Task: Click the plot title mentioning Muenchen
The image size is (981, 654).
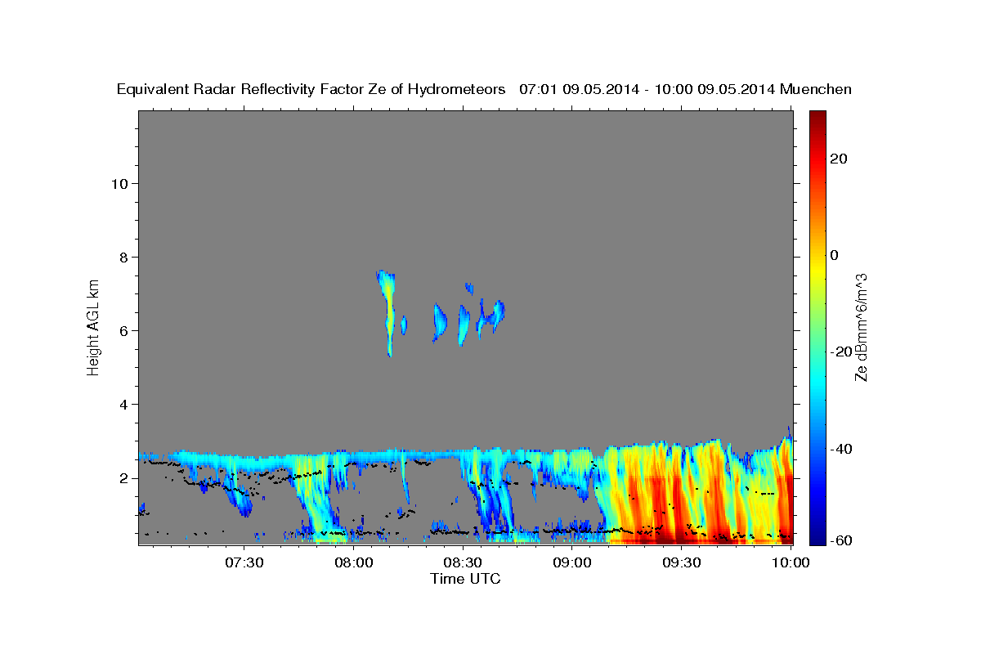Action: (x=484, y=89)
